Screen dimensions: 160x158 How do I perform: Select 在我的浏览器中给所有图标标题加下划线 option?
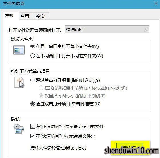click(x=41, y=88)
